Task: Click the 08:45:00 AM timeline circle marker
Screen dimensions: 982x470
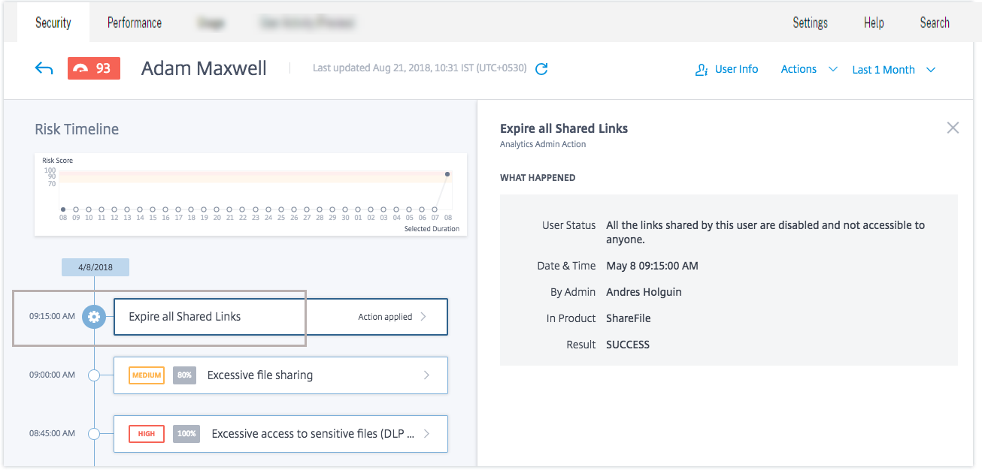Action: coord(94,433)
